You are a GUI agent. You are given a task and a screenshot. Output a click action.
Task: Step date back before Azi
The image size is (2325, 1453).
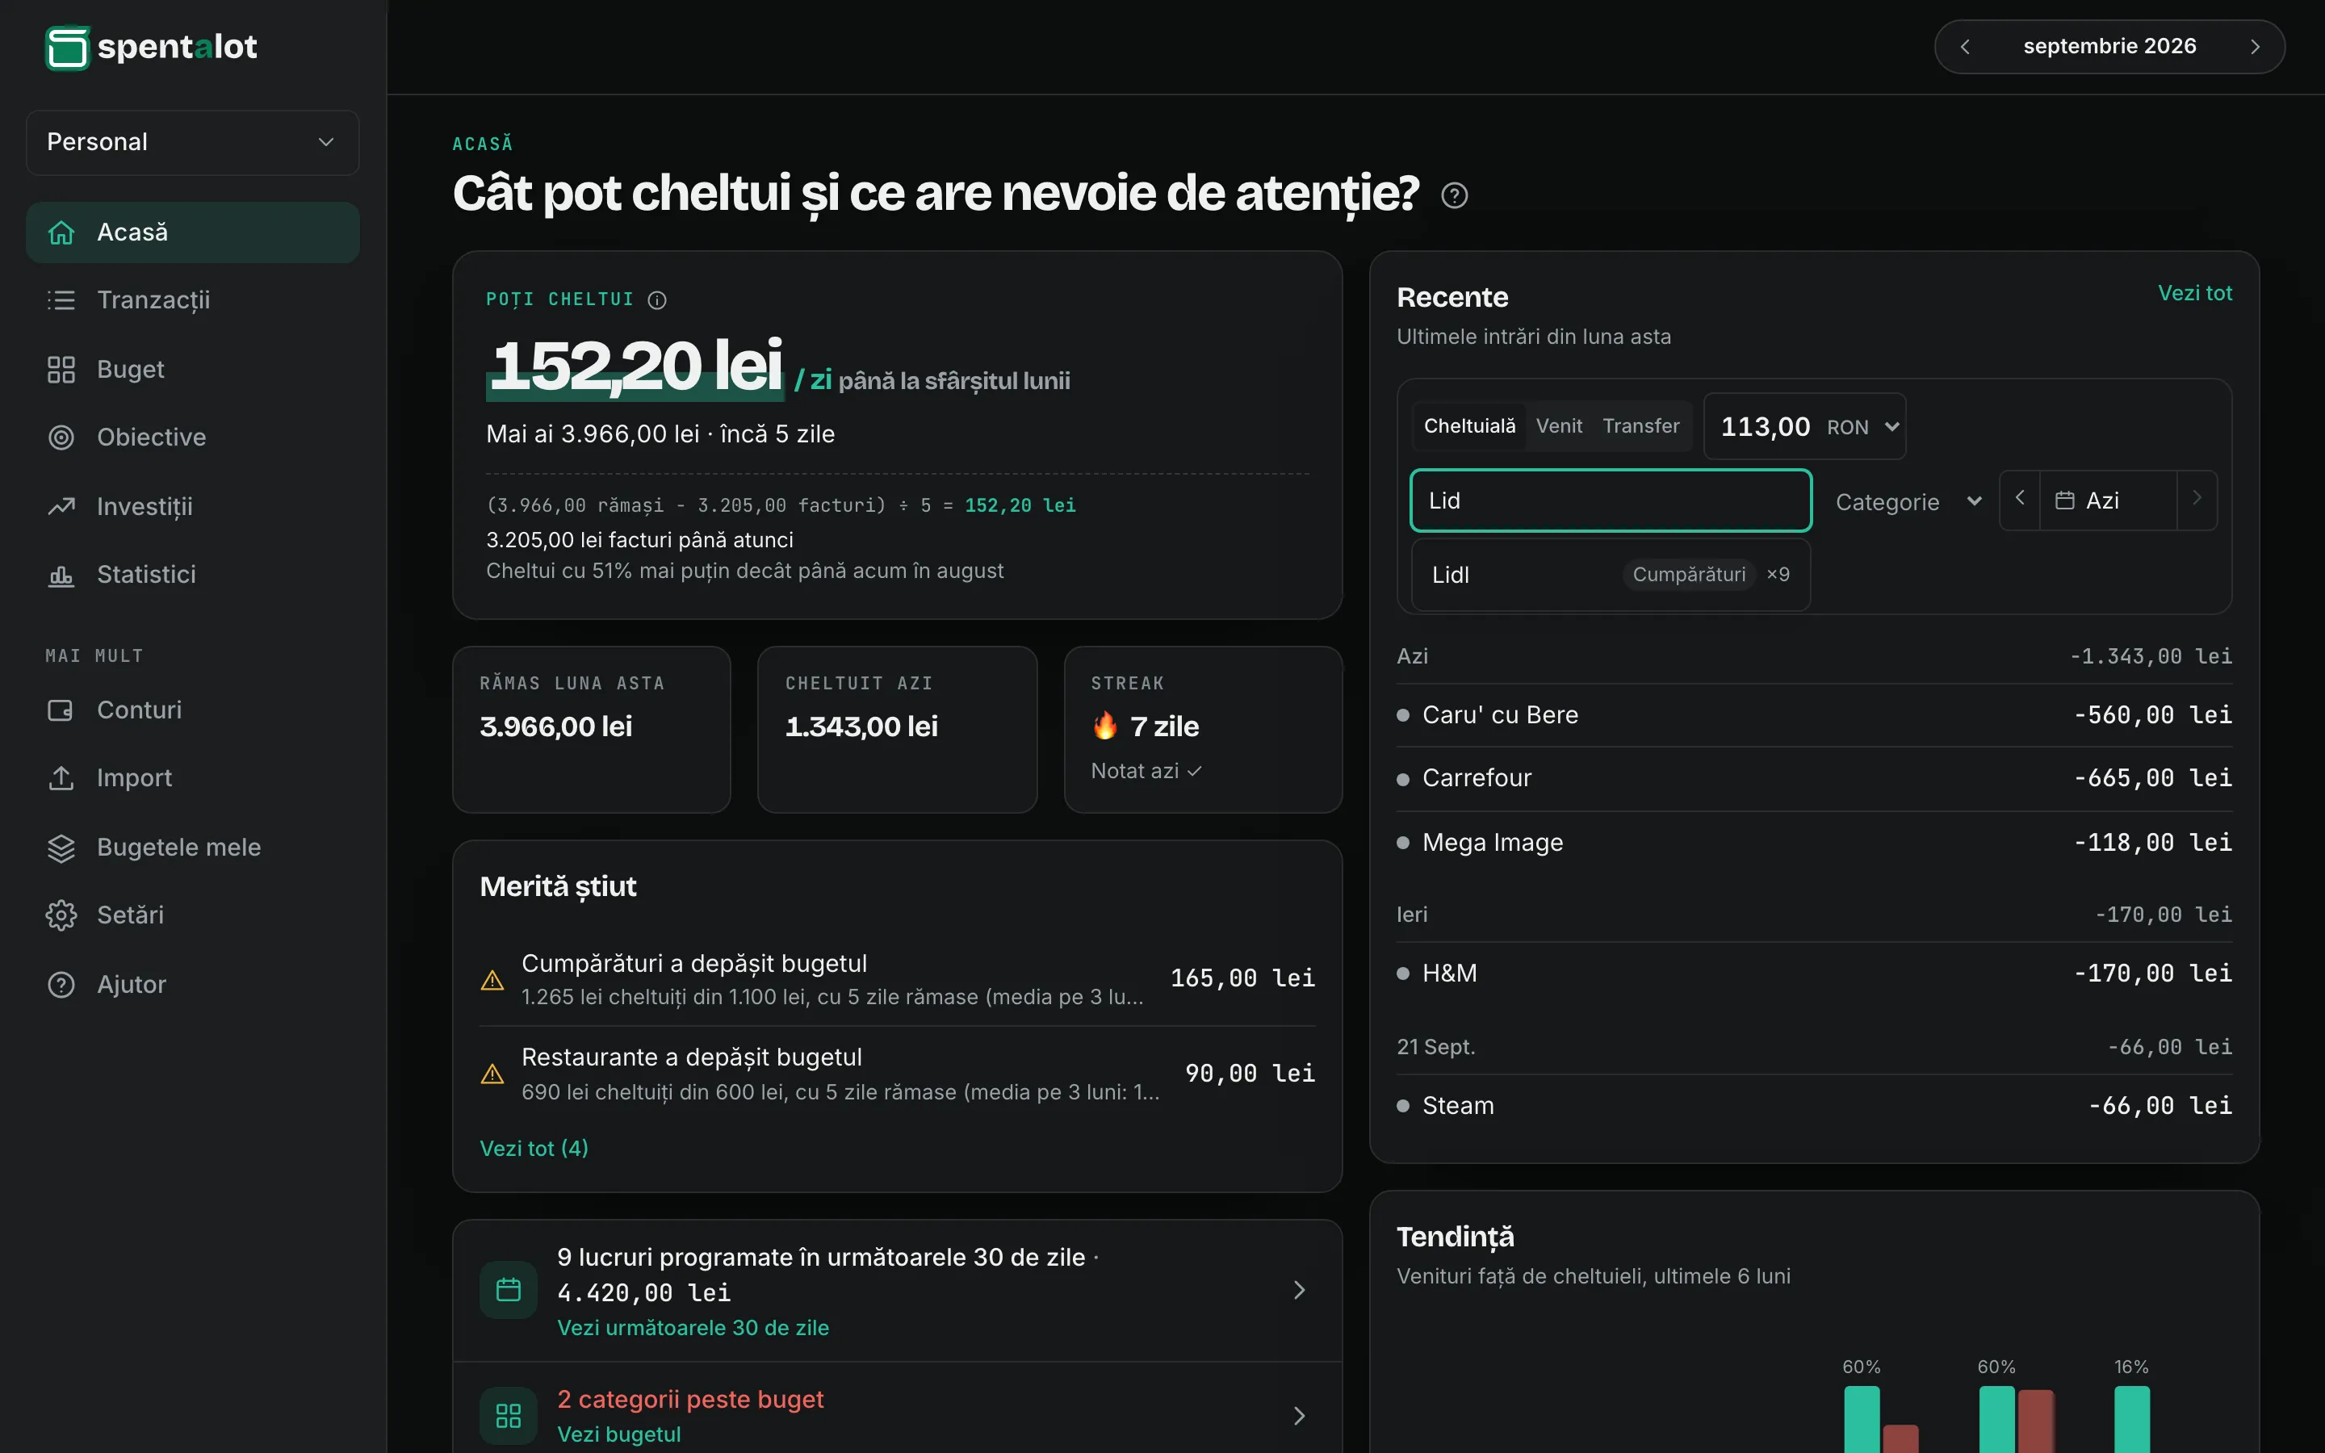2020,500
